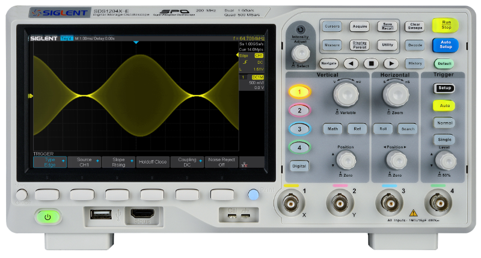
Task: Open the trigger Setup menu
Action: 444,88
